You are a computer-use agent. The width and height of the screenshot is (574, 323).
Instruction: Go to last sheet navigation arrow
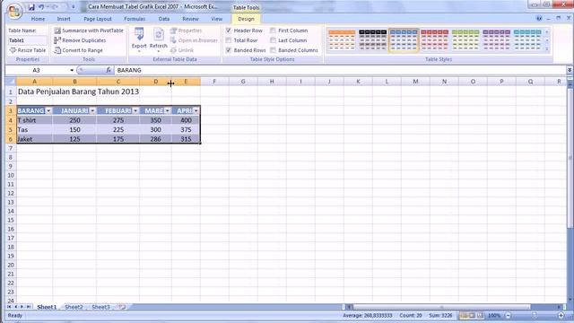tap(28, 307)
